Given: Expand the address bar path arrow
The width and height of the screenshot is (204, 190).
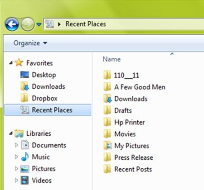Looking at the screenshot, I should (59, 24).
